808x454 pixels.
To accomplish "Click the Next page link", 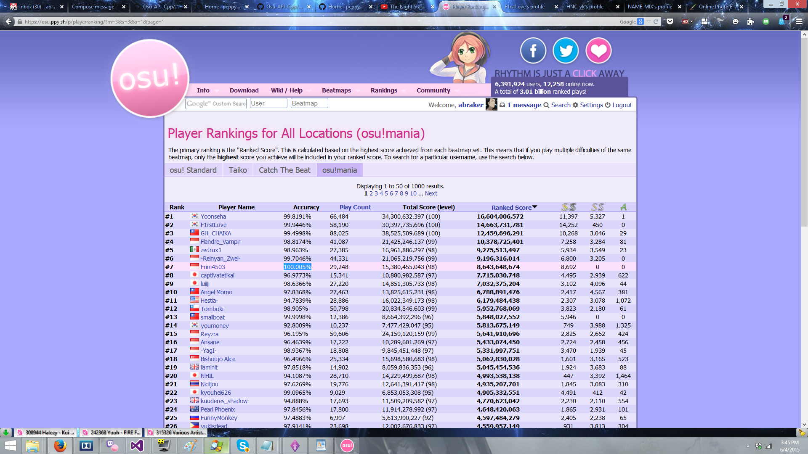I will tap(431, 193).
